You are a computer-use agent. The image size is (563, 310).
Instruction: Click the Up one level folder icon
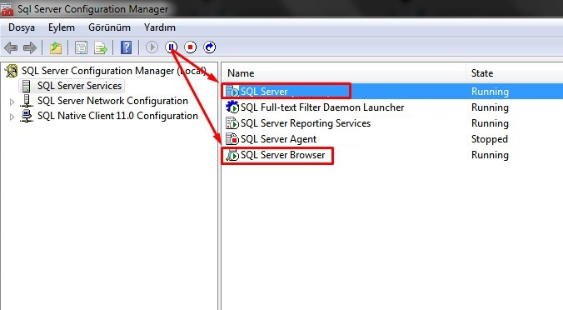[56, 47]
